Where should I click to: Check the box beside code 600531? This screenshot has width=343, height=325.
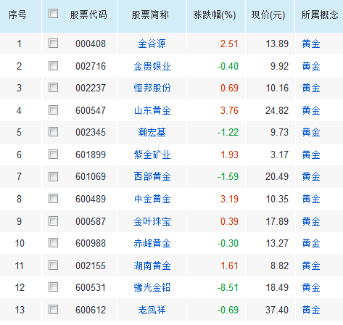pyautogui.click(x=53, y=287)
